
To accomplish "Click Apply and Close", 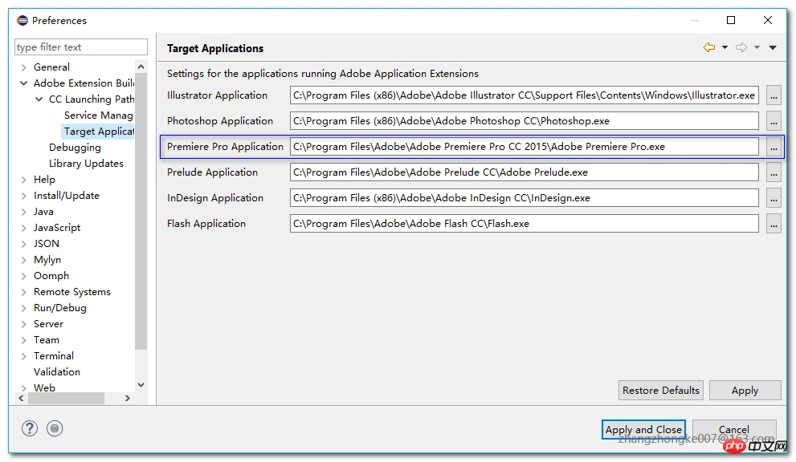I will point(643,430).
